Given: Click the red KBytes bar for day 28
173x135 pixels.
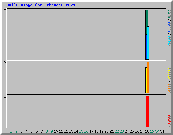Looking at the screenshot, I should click(147, 111).
